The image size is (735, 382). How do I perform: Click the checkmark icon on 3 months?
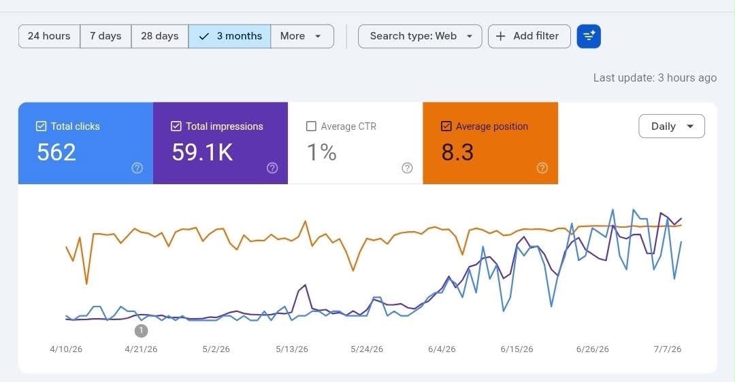[204, 36]
